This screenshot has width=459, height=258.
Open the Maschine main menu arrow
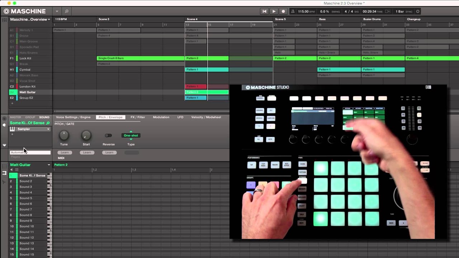pyautogui.click(x=57, y=11)
